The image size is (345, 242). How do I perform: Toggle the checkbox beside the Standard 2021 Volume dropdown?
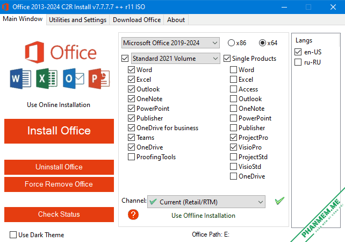tap(125, 59)
